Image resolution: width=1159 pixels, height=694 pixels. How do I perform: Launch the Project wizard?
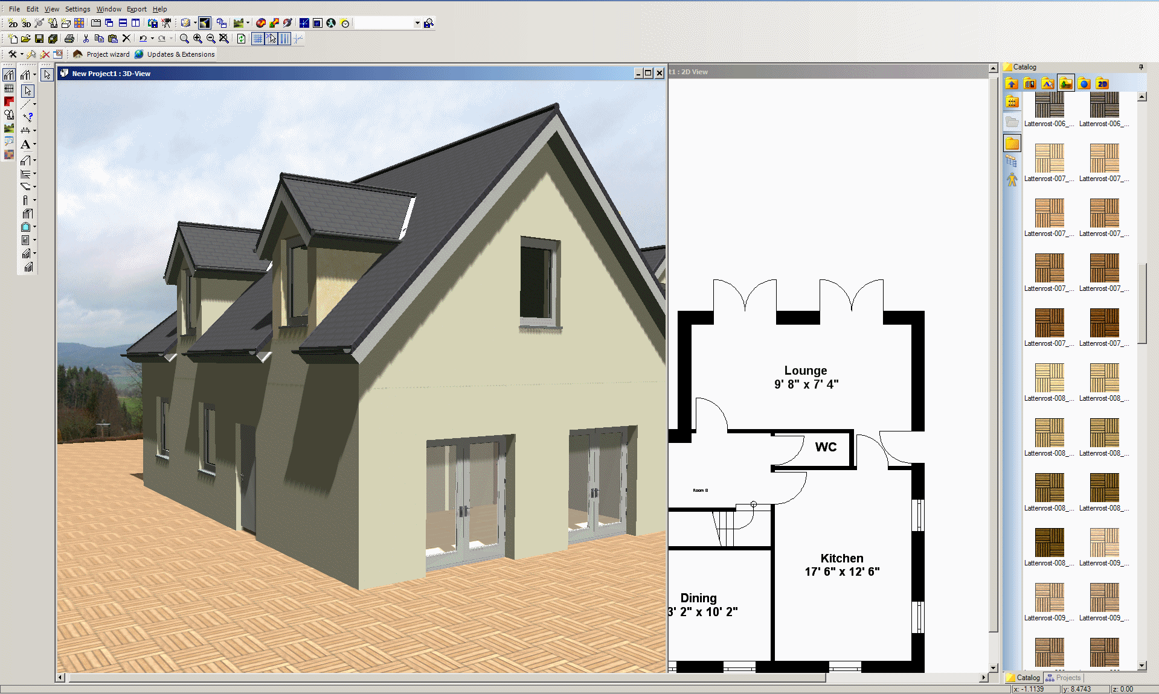pyautogui.click(x=101, y=54)
